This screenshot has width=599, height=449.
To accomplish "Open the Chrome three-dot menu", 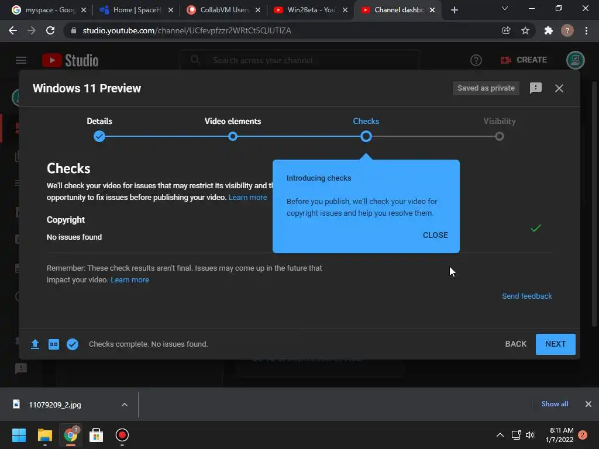I will [586, 30].
